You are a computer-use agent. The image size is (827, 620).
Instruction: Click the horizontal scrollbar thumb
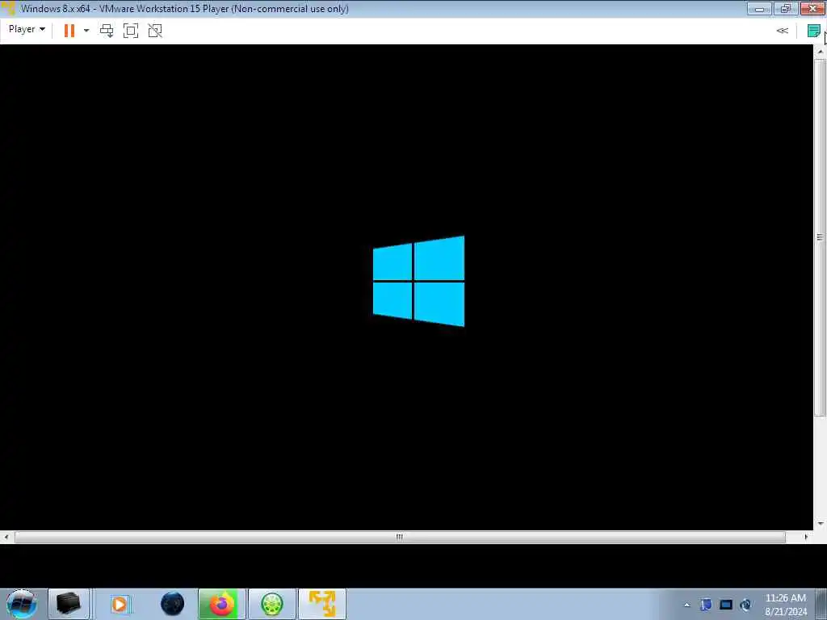pyautogui.click(x=400, y=537)
